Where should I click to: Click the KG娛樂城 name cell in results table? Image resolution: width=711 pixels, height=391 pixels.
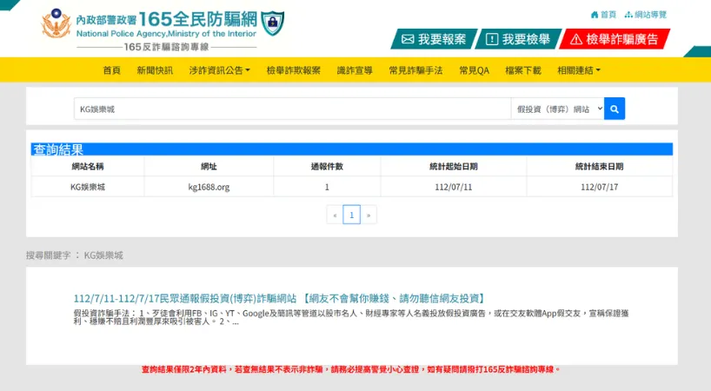coord(88,187)
